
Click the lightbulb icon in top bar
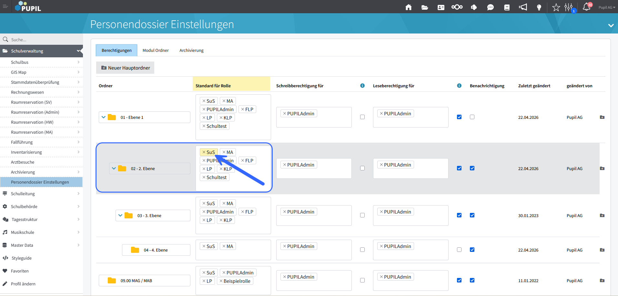[x=539, y=7]
